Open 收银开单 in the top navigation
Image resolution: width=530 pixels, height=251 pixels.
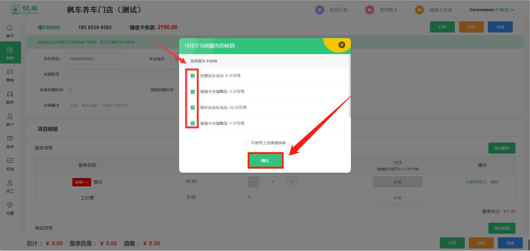332,10
